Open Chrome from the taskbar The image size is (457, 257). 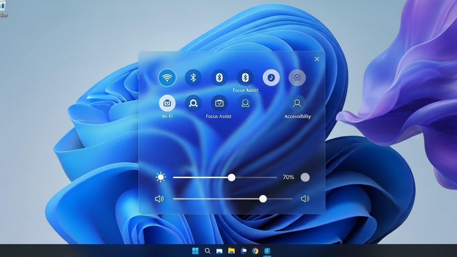coord(256,251)
